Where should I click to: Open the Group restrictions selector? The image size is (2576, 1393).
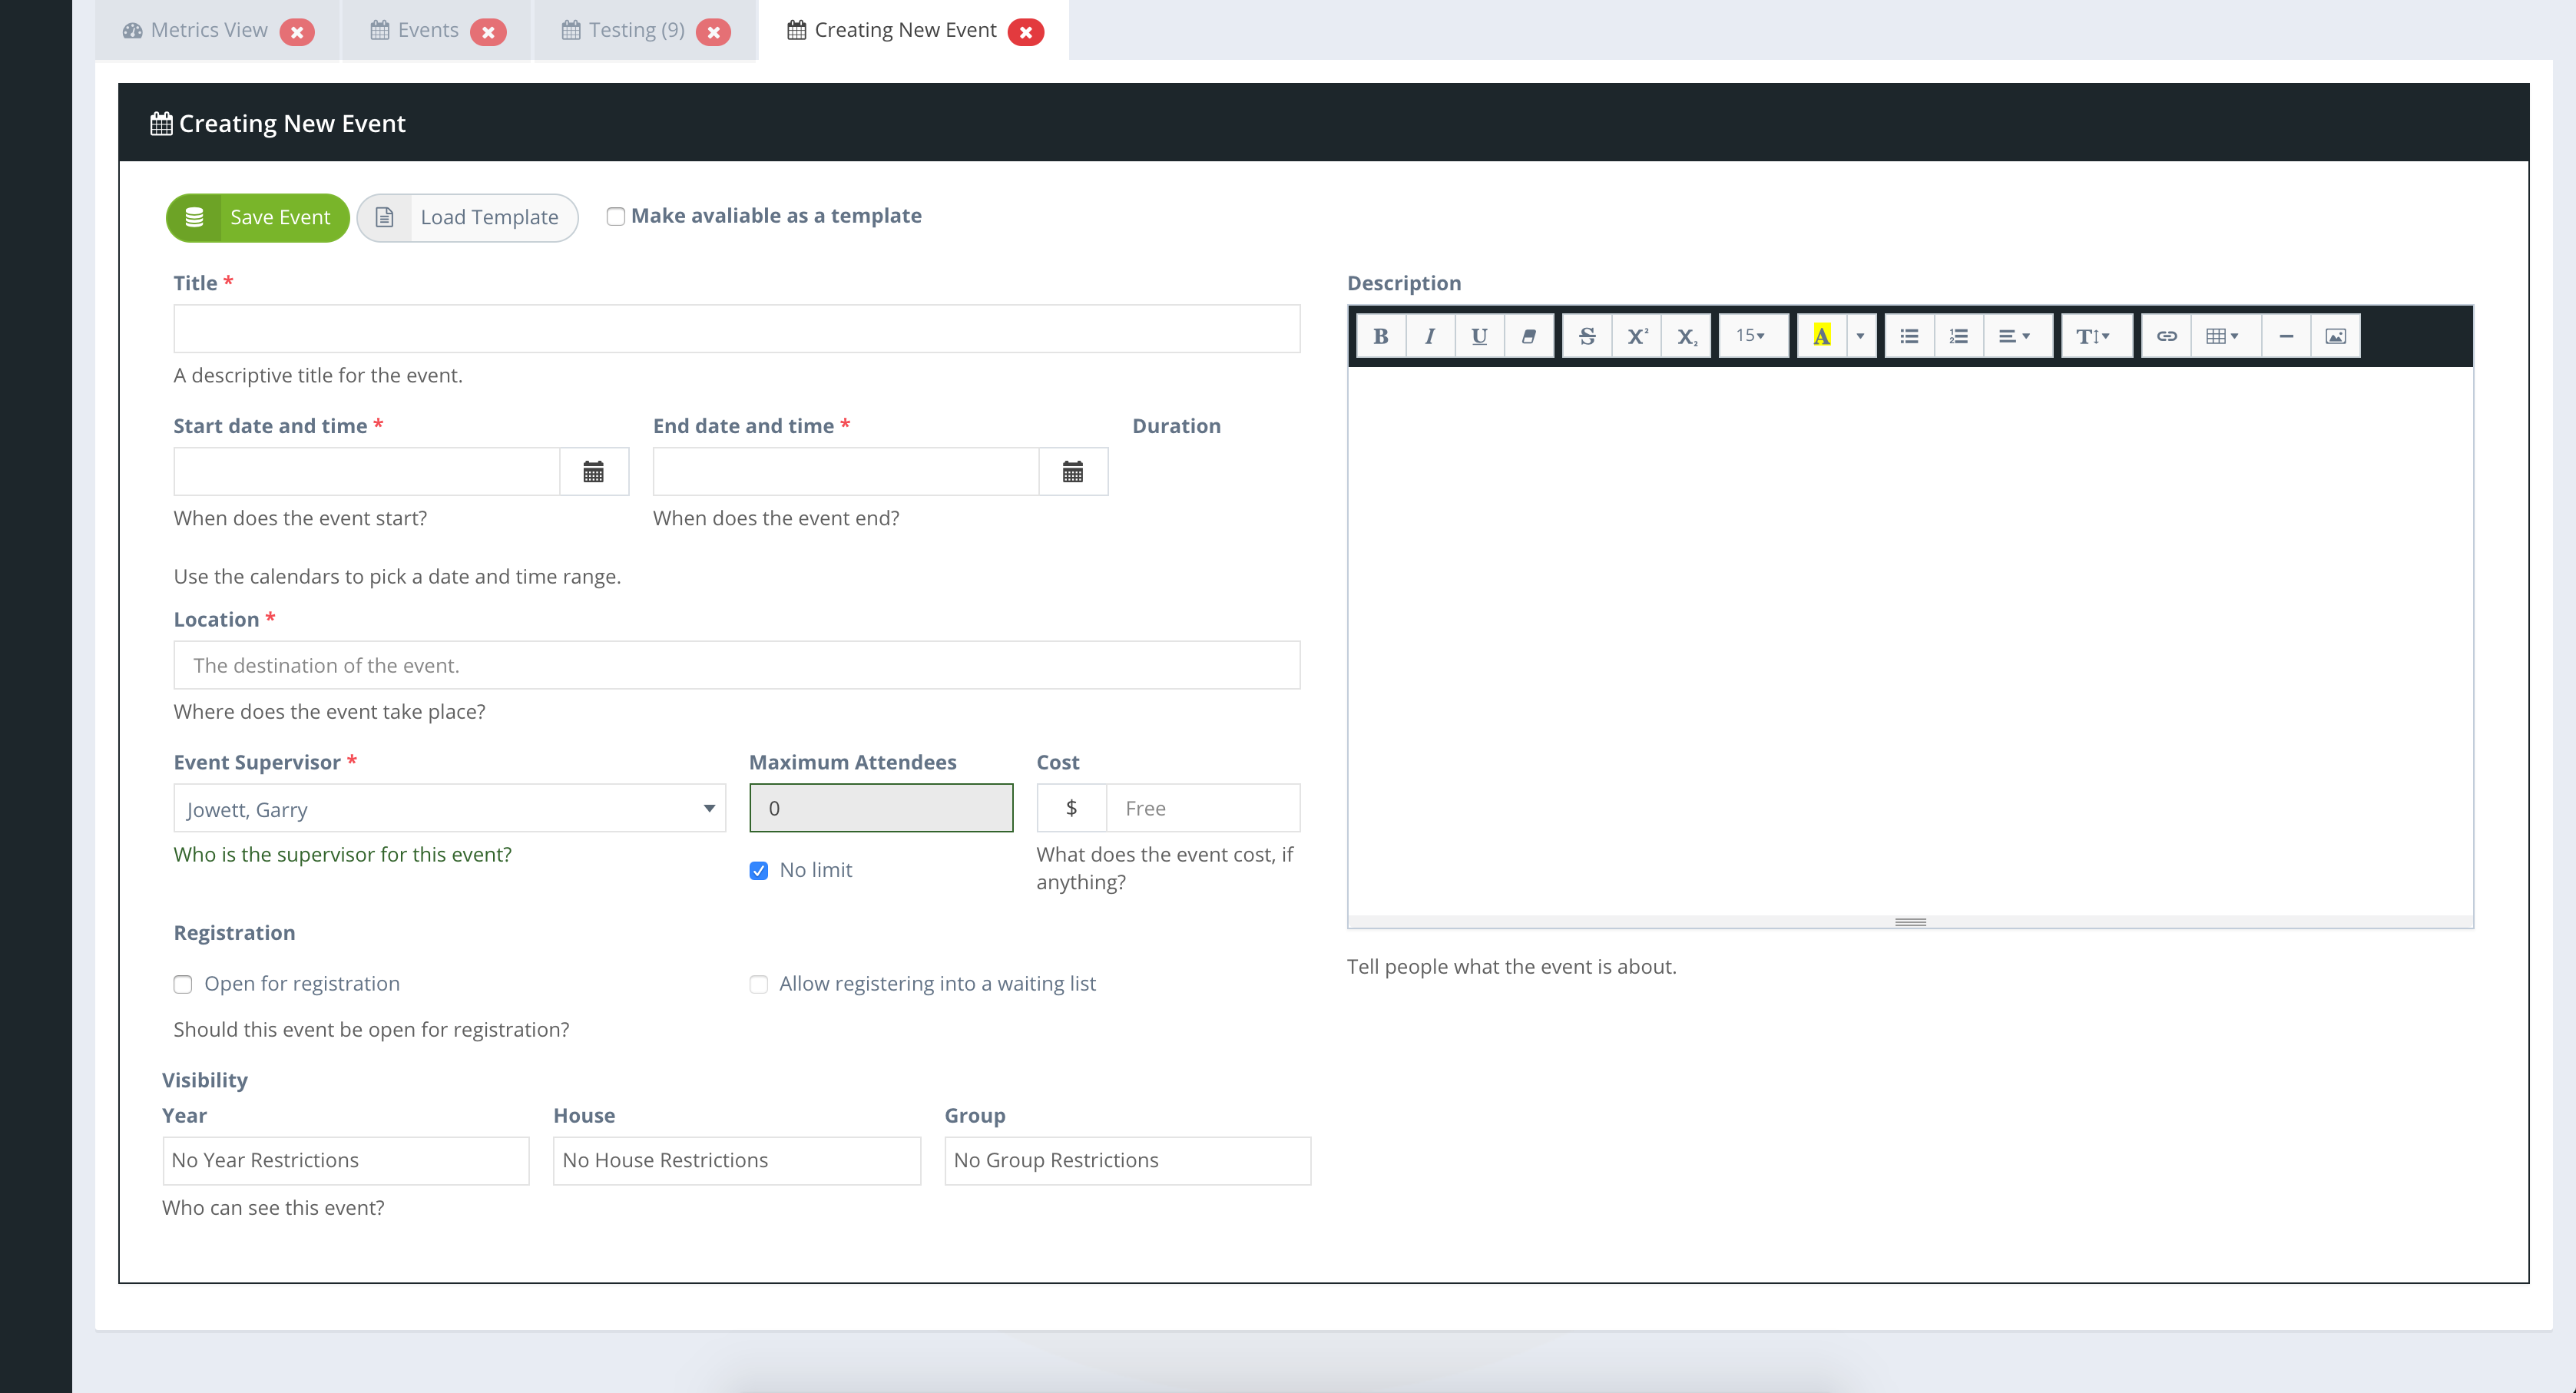coord(1128,1160)
